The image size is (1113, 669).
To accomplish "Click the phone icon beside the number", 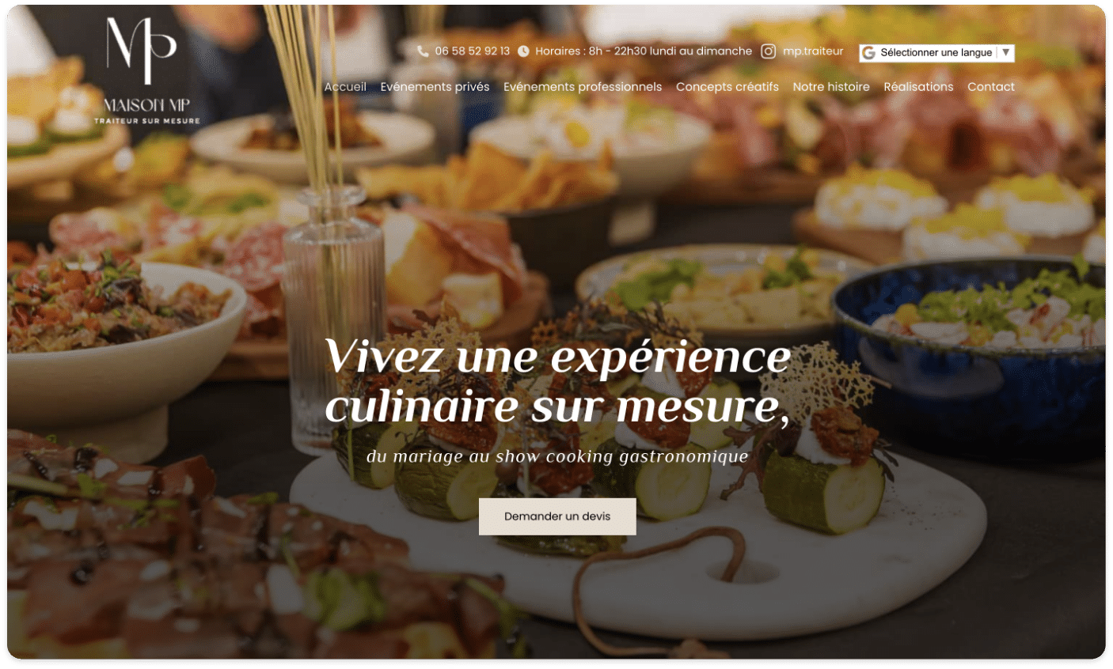I will 423,51.
